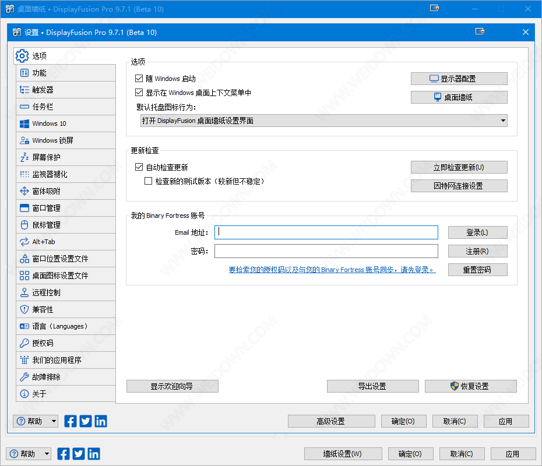The height and width of the screenshot is (466, 542).
Task: Click 确定(O) in settings dialog
Action: click(403, 421)
